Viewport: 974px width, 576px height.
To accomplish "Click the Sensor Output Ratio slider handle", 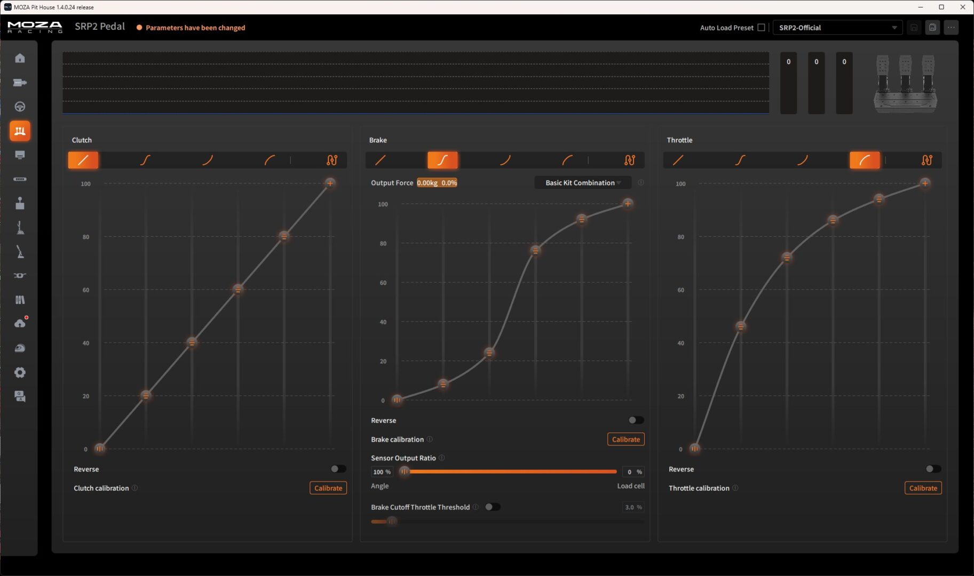I will pos(405,471).
